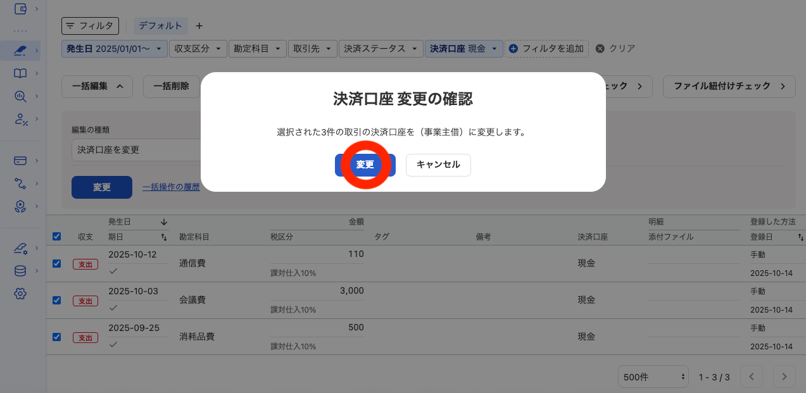The image size is (806, 393).
Task: Click the connected route icon in sidebar
Action: pyautogui.click(x=20, y=184)
